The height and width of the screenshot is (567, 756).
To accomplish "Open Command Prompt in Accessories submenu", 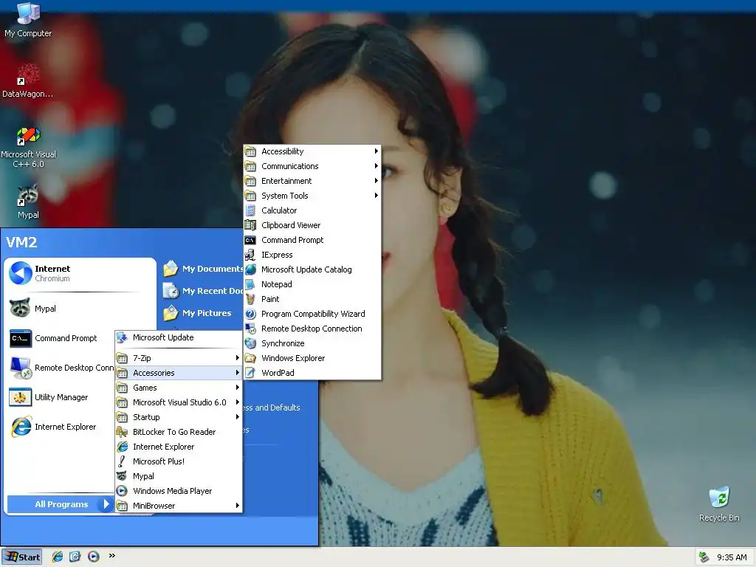I will pos(312,240).
